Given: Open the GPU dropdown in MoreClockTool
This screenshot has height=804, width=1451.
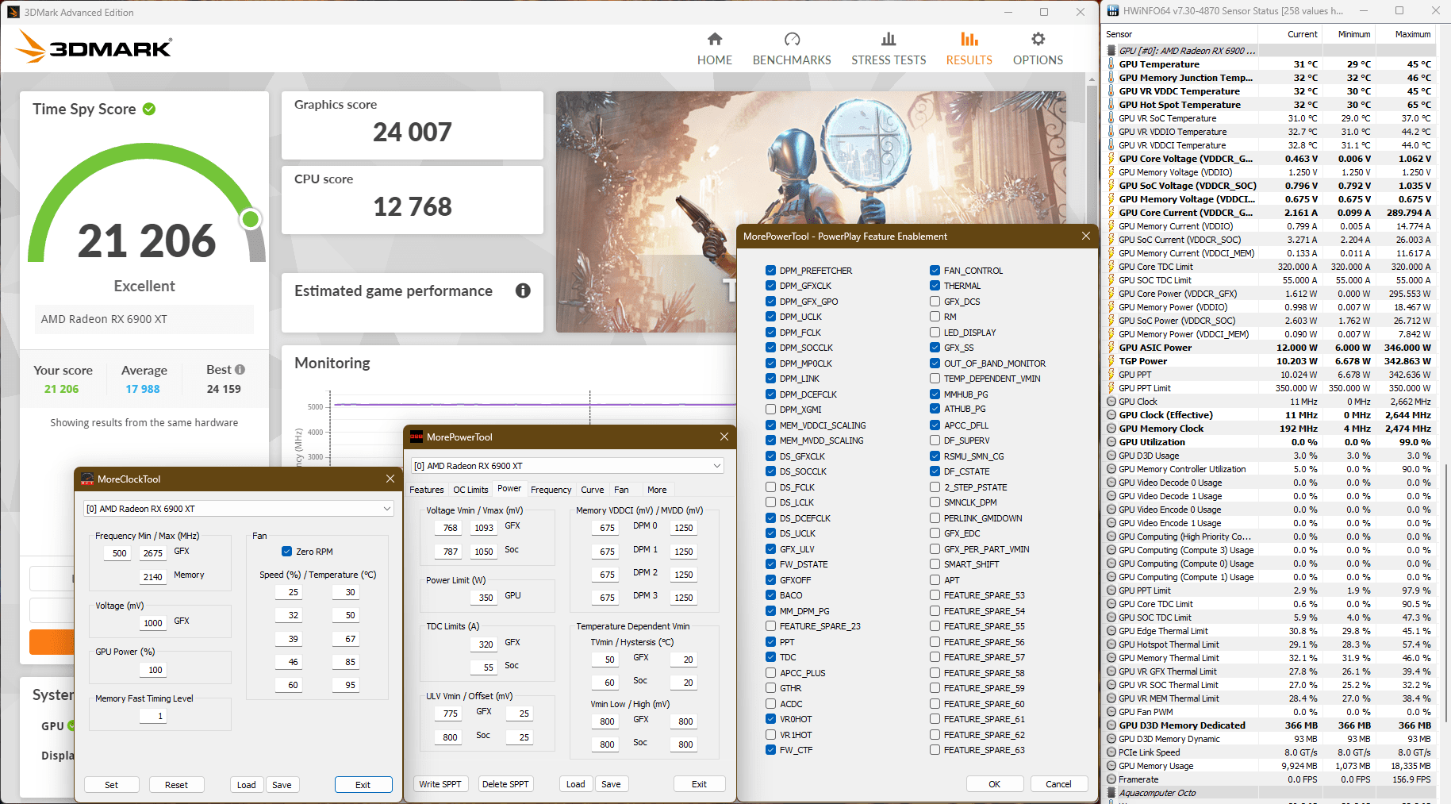Looking at the screenshot, I should pyautogui.click(x=238, y=509).
